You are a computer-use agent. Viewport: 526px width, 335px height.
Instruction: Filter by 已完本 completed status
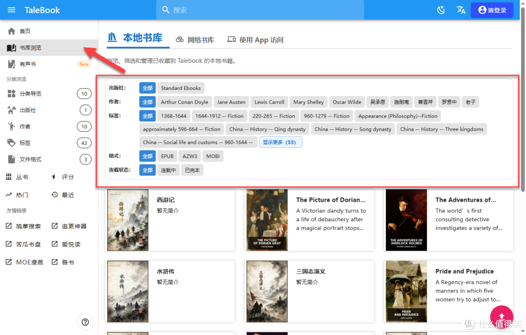click(192, 170)
